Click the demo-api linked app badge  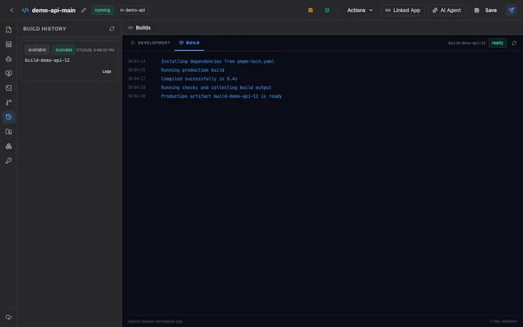pyautogui.click(x=133, y=10)
